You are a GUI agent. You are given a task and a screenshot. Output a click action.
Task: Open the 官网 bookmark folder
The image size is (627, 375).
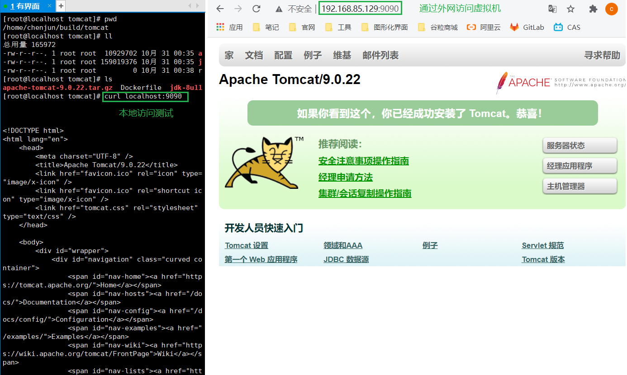(x=302, y=27)
